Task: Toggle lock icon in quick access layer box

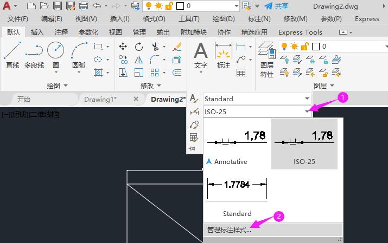Action: click(169, 6)
